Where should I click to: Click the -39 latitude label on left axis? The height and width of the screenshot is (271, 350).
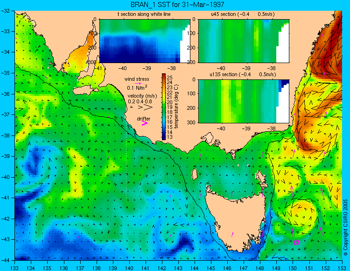pos(5,156)
